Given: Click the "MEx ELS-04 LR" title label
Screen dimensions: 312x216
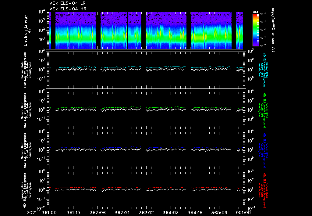Looking at the screenshot, I should pyautogui.click(x=67, y=3).
